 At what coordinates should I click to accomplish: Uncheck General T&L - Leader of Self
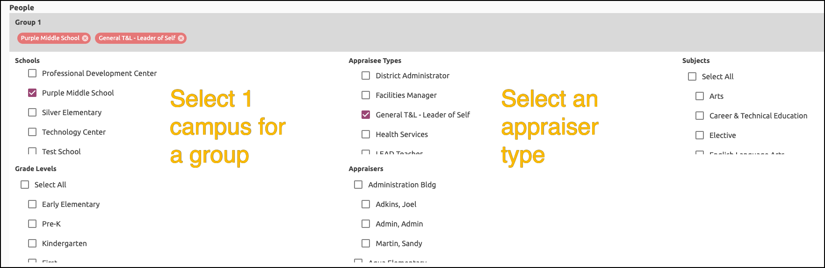[x=366, y=115]
